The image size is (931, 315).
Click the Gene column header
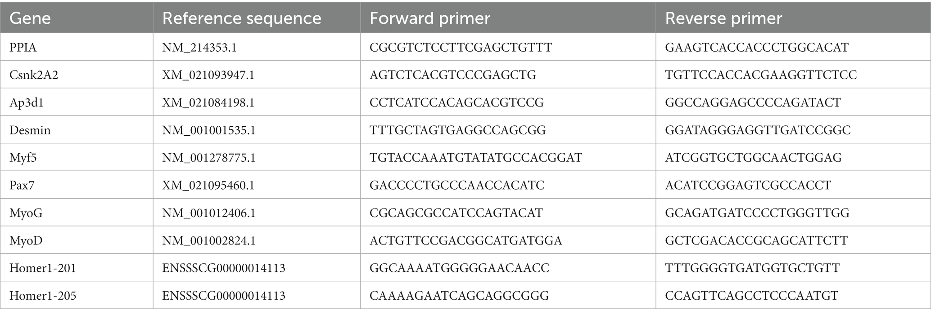click(x=30, y=18)
